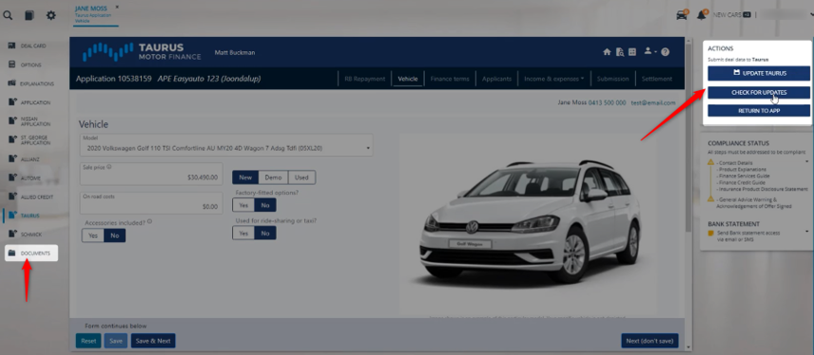Viewport: 814px width, 355px height.
Task: Open the Taurus help question-mark icon
Action: coord(665,52)
